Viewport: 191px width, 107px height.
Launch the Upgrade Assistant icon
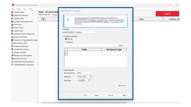coord(12,15)
